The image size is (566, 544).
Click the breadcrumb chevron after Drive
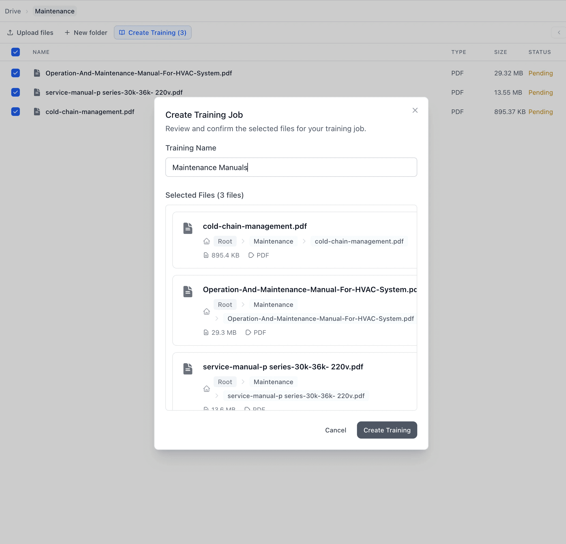click(27, 11)
